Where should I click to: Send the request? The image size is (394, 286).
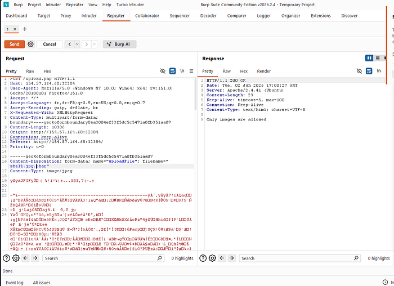point(15,44)
